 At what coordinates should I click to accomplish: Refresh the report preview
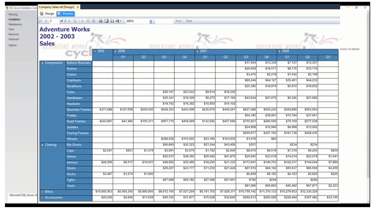point(94,21)
